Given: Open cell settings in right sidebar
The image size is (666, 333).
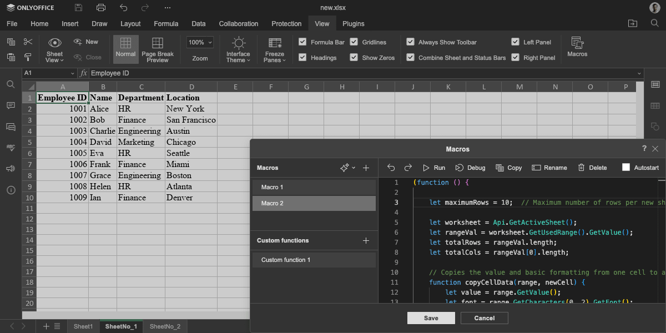Looking at the screenshot, I should 655,84.
